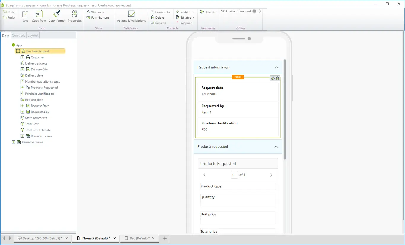Click the panel's delete trash icon

click(278, 78)
